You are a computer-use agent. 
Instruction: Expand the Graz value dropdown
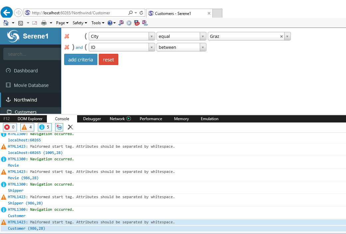point(288,36)
